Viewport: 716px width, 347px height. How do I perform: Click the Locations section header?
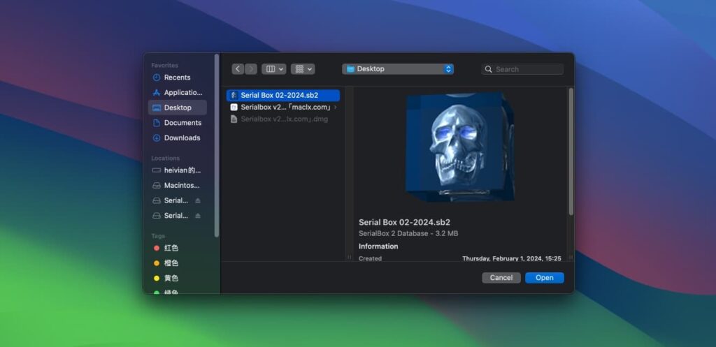165,158
